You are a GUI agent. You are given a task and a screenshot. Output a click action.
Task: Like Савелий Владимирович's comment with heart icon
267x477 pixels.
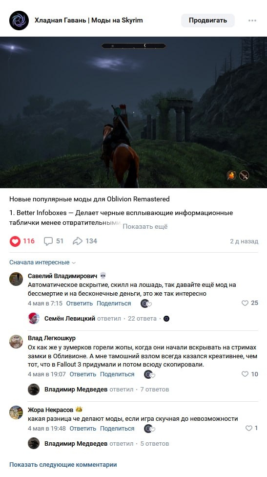(x=245, y=303)
